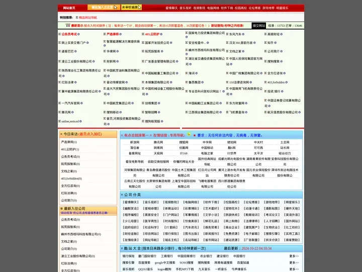
Task: Open 明星娱乐 in top navigation bar
Action: click(x=282, y=8)
